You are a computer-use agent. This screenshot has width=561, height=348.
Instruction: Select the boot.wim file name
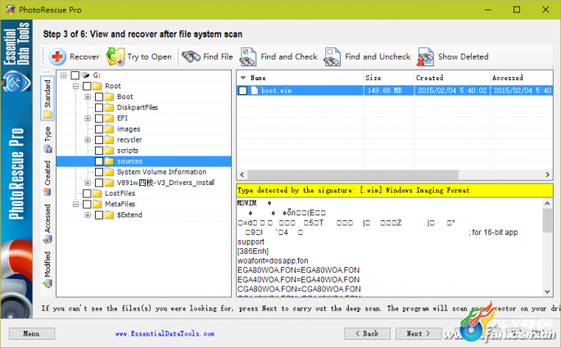(x=277, y=91)
